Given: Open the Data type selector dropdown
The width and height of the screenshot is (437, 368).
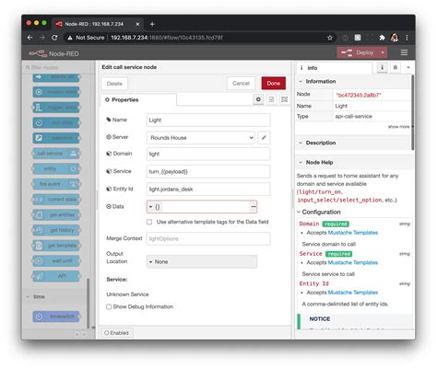Looking at the screenshot, I should 154,207.
